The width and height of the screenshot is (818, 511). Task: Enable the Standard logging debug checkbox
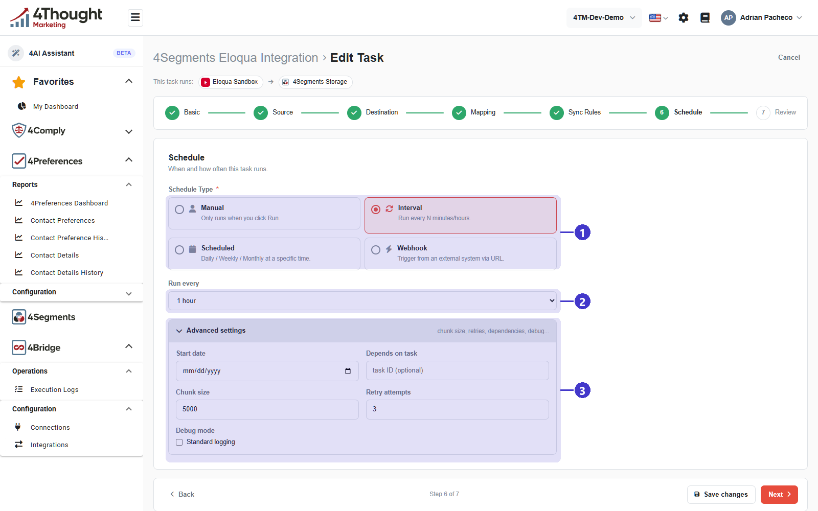(179, 442)
